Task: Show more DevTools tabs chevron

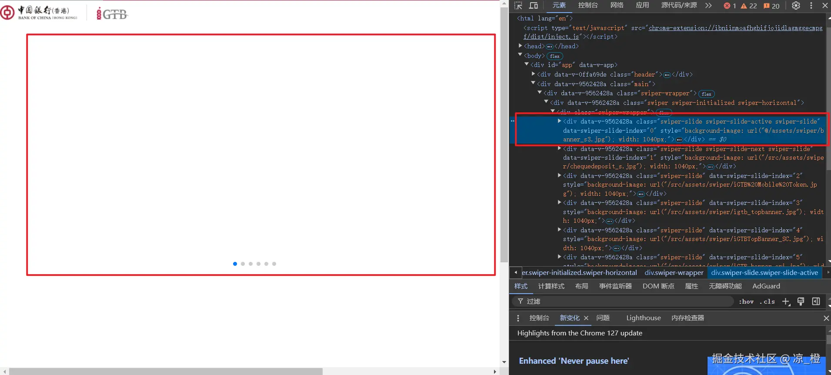Action: [x=708, y=6]
